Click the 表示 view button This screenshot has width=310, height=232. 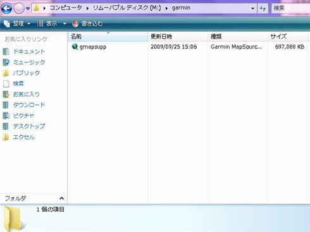[x=47, y=23]
